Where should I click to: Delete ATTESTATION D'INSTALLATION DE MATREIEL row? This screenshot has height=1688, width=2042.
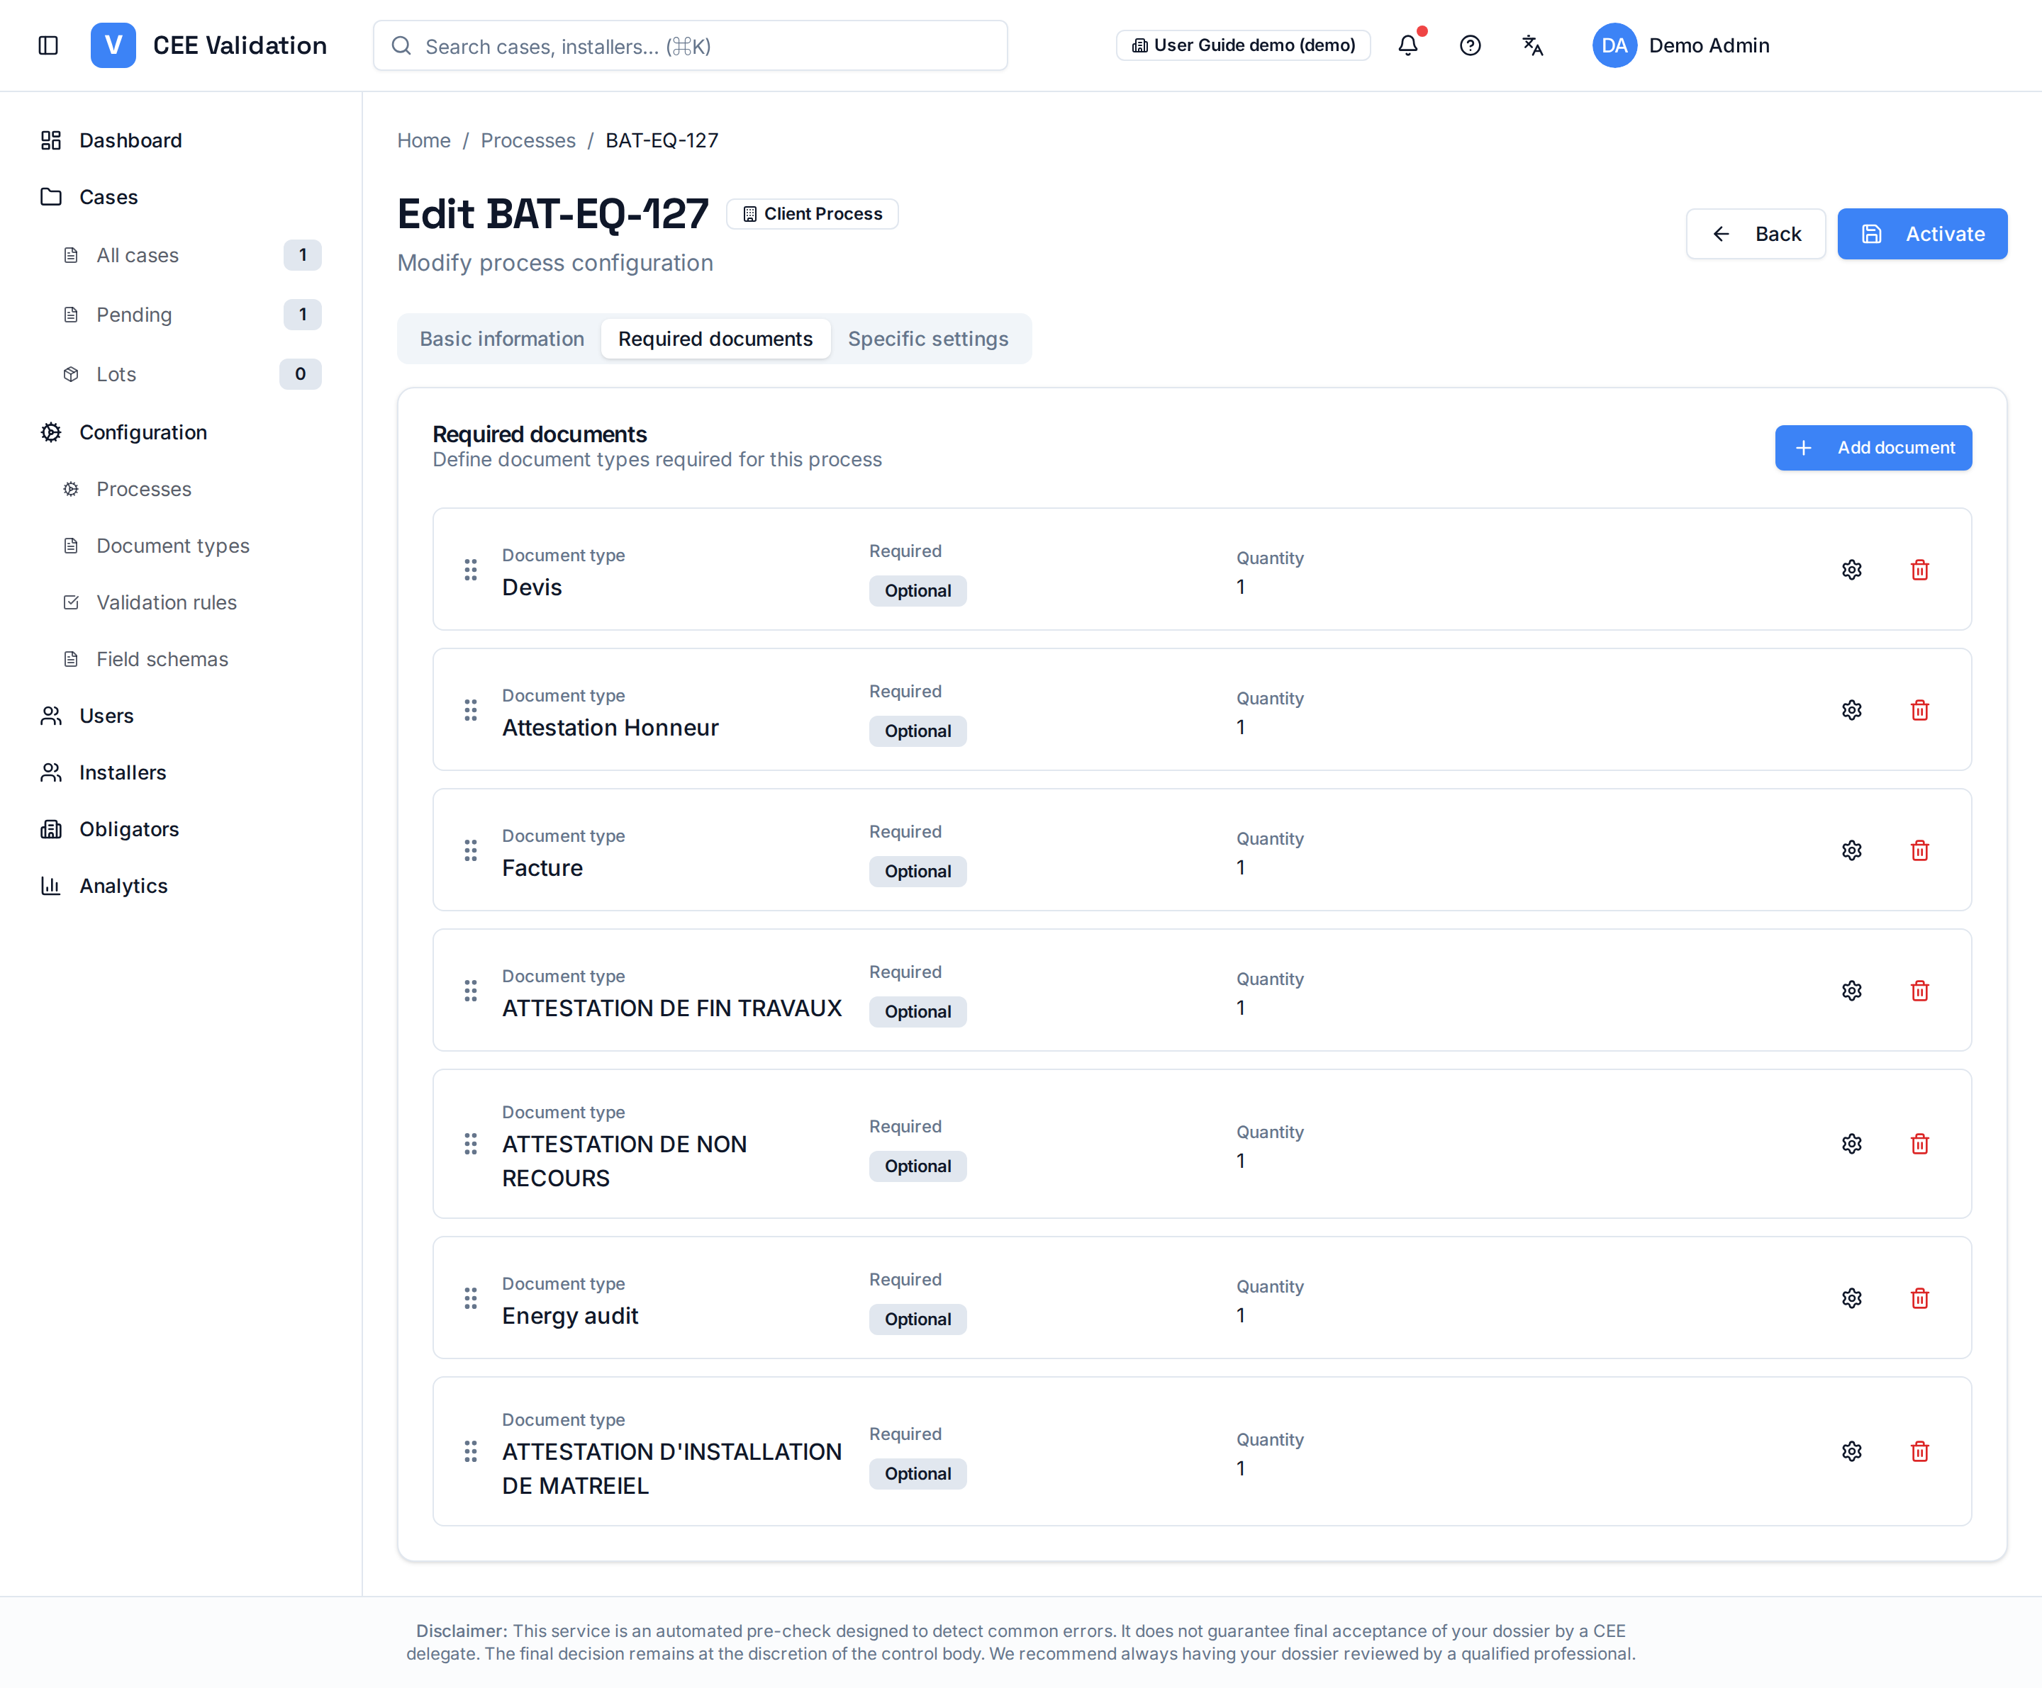click(1919, 1451)
